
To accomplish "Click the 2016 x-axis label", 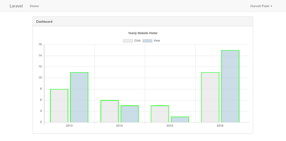I will (x=220, y=126).
